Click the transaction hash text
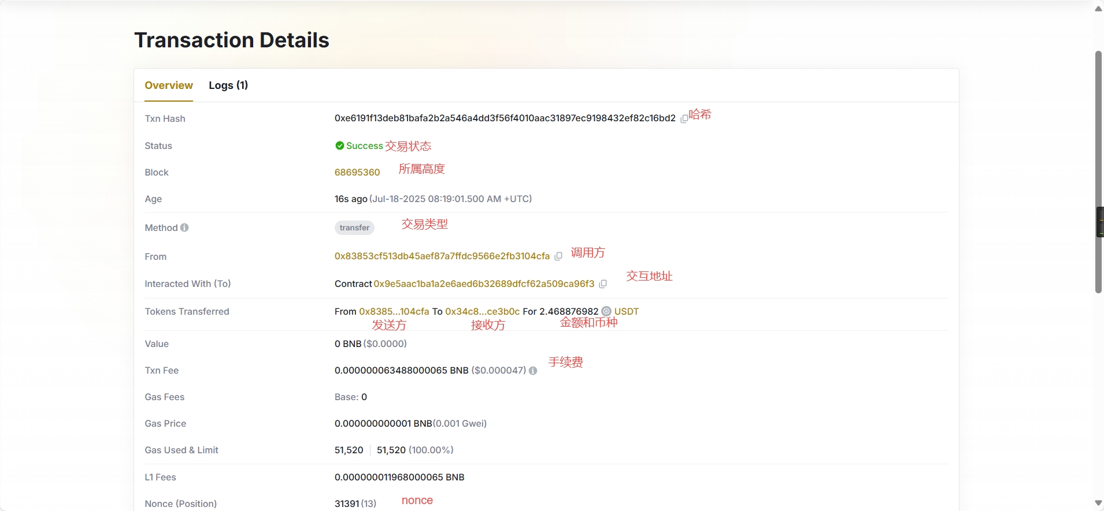Image resolution: width=1104 pixels, height=511 pixels. (505, 118)
